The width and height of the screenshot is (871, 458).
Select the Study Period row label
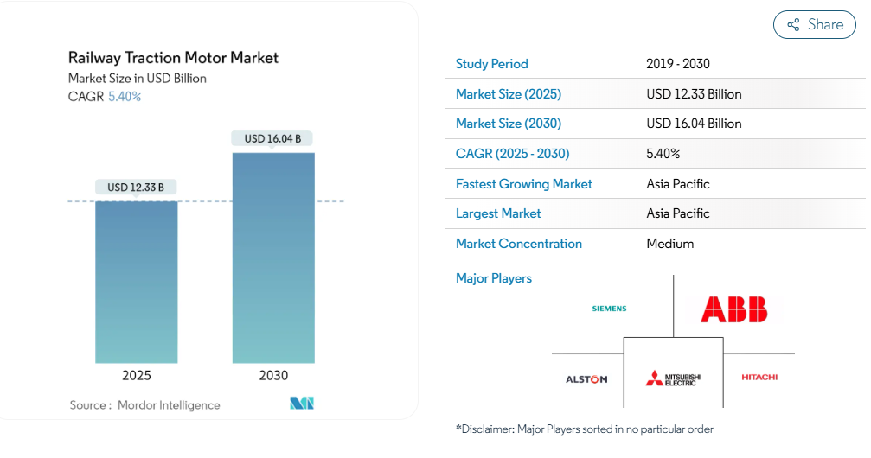pos(491,64)
